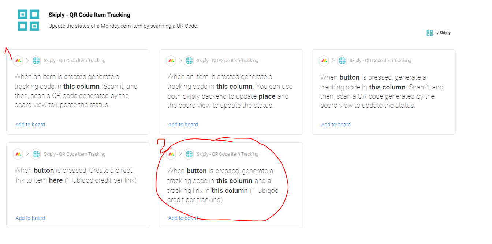Click Skiply icon in 'tracking link' card

pos(189,154)
